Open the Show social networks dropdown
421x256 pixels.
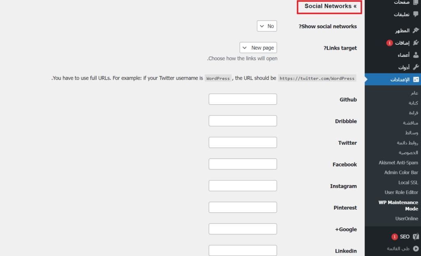coord(267,26)
